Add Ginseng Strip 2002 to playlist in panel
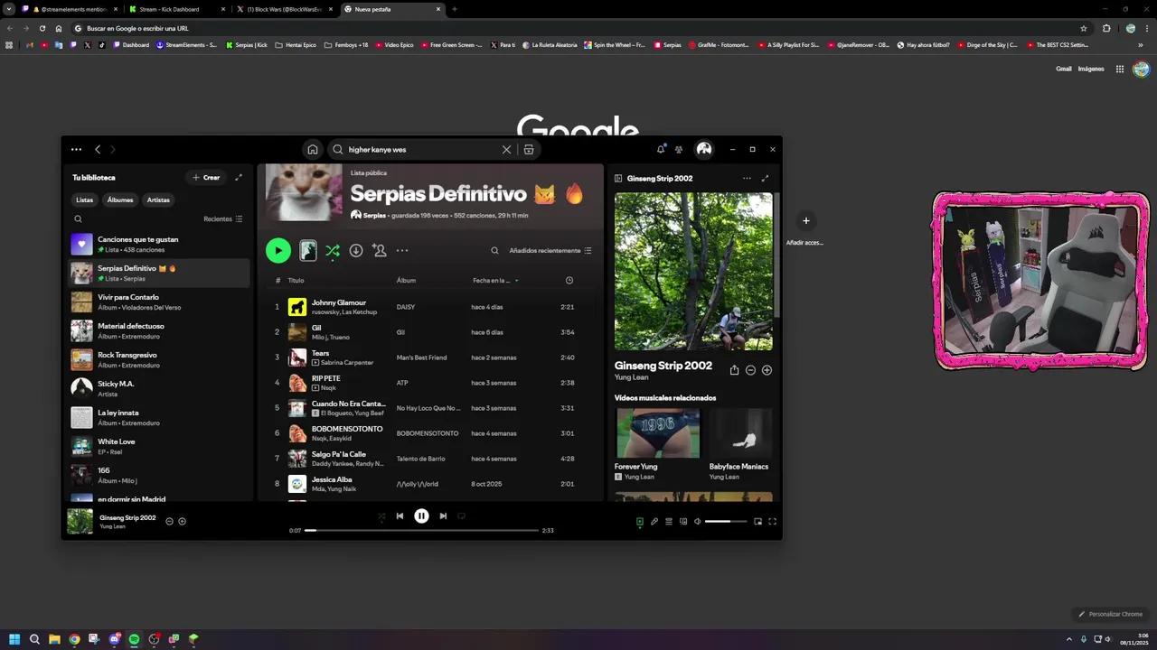Viewport: 1157px width, 650px height. (767, 370)
